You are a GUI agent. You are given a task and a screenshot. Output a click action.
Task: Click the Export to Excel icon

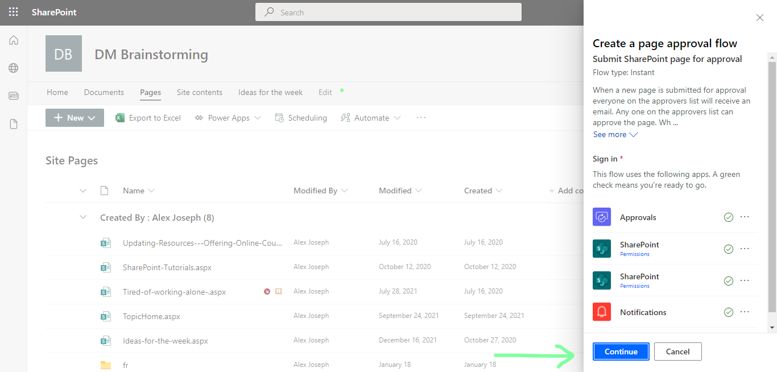pos(119,117)
